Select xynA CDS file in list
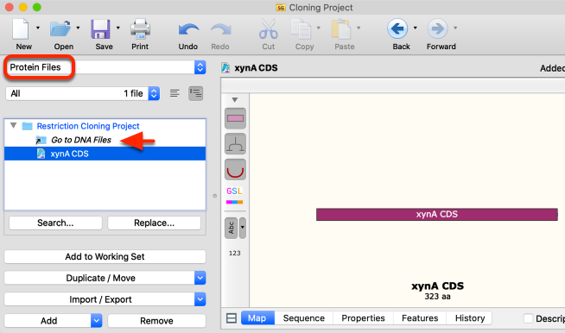565x333 pixels. [x=105, y=154]
